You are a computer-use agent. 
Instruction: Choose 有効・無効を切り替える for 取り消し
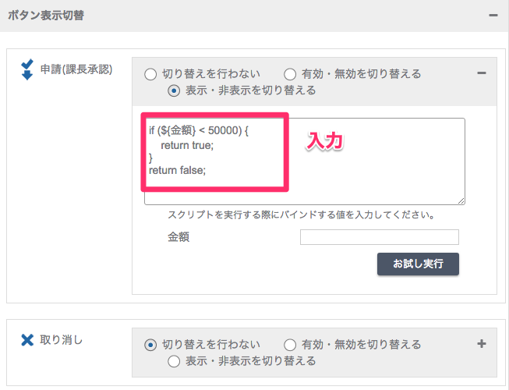point(290,345)
